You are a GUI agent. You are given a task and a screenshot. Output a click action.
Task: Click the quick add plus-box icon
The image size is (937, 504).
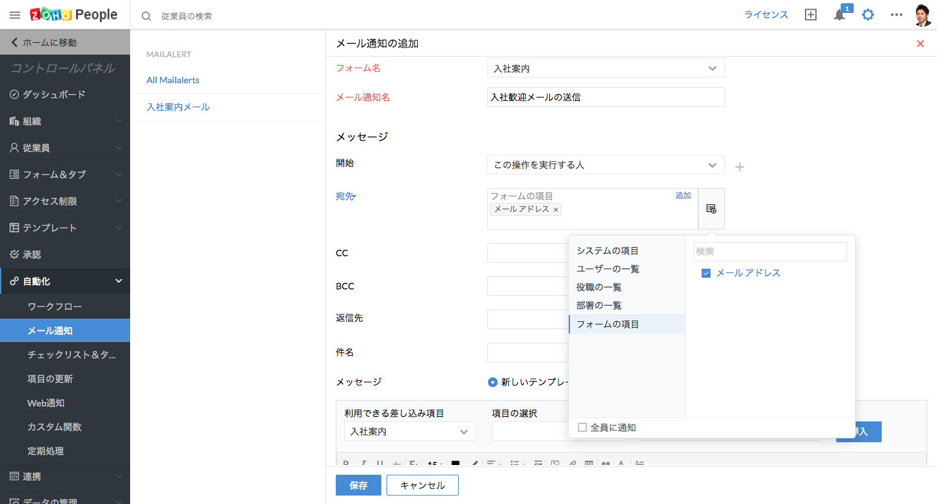coord(811,15)
